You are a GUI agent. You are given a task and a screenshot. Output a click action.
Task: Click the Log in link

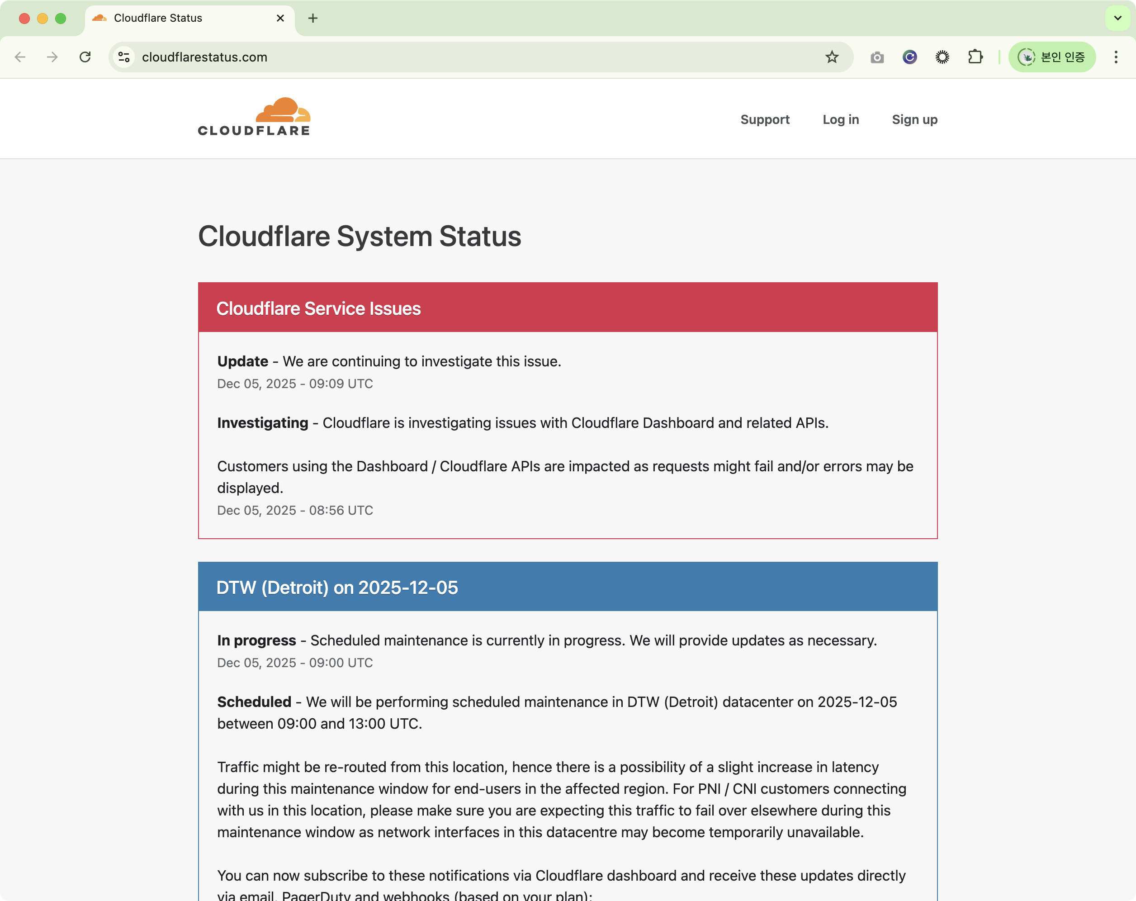[x=840, y=119]
